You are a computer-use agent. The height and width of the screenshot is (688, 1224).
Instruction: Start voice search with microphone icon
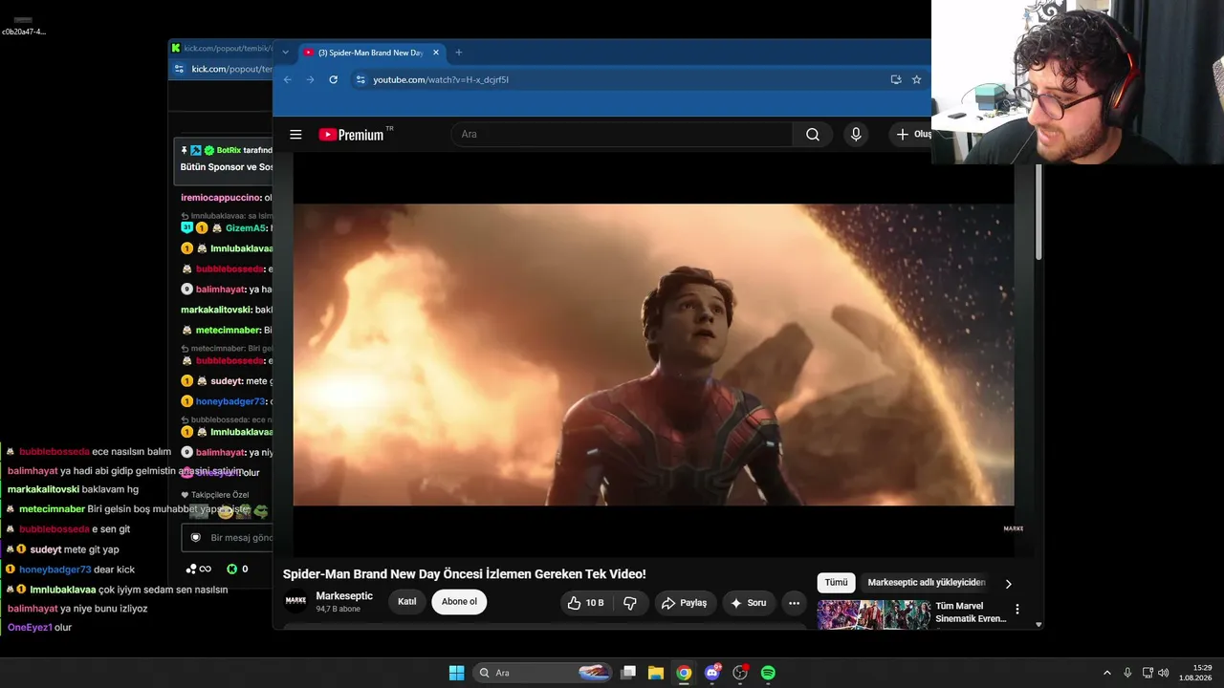[x=856, y=135]
